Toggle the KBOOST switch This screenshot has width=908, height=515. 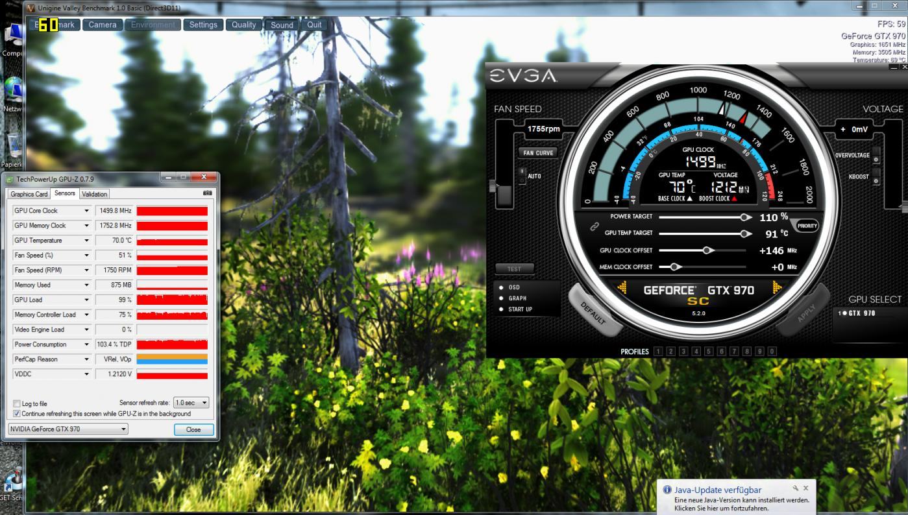click(x=876, y=177)
